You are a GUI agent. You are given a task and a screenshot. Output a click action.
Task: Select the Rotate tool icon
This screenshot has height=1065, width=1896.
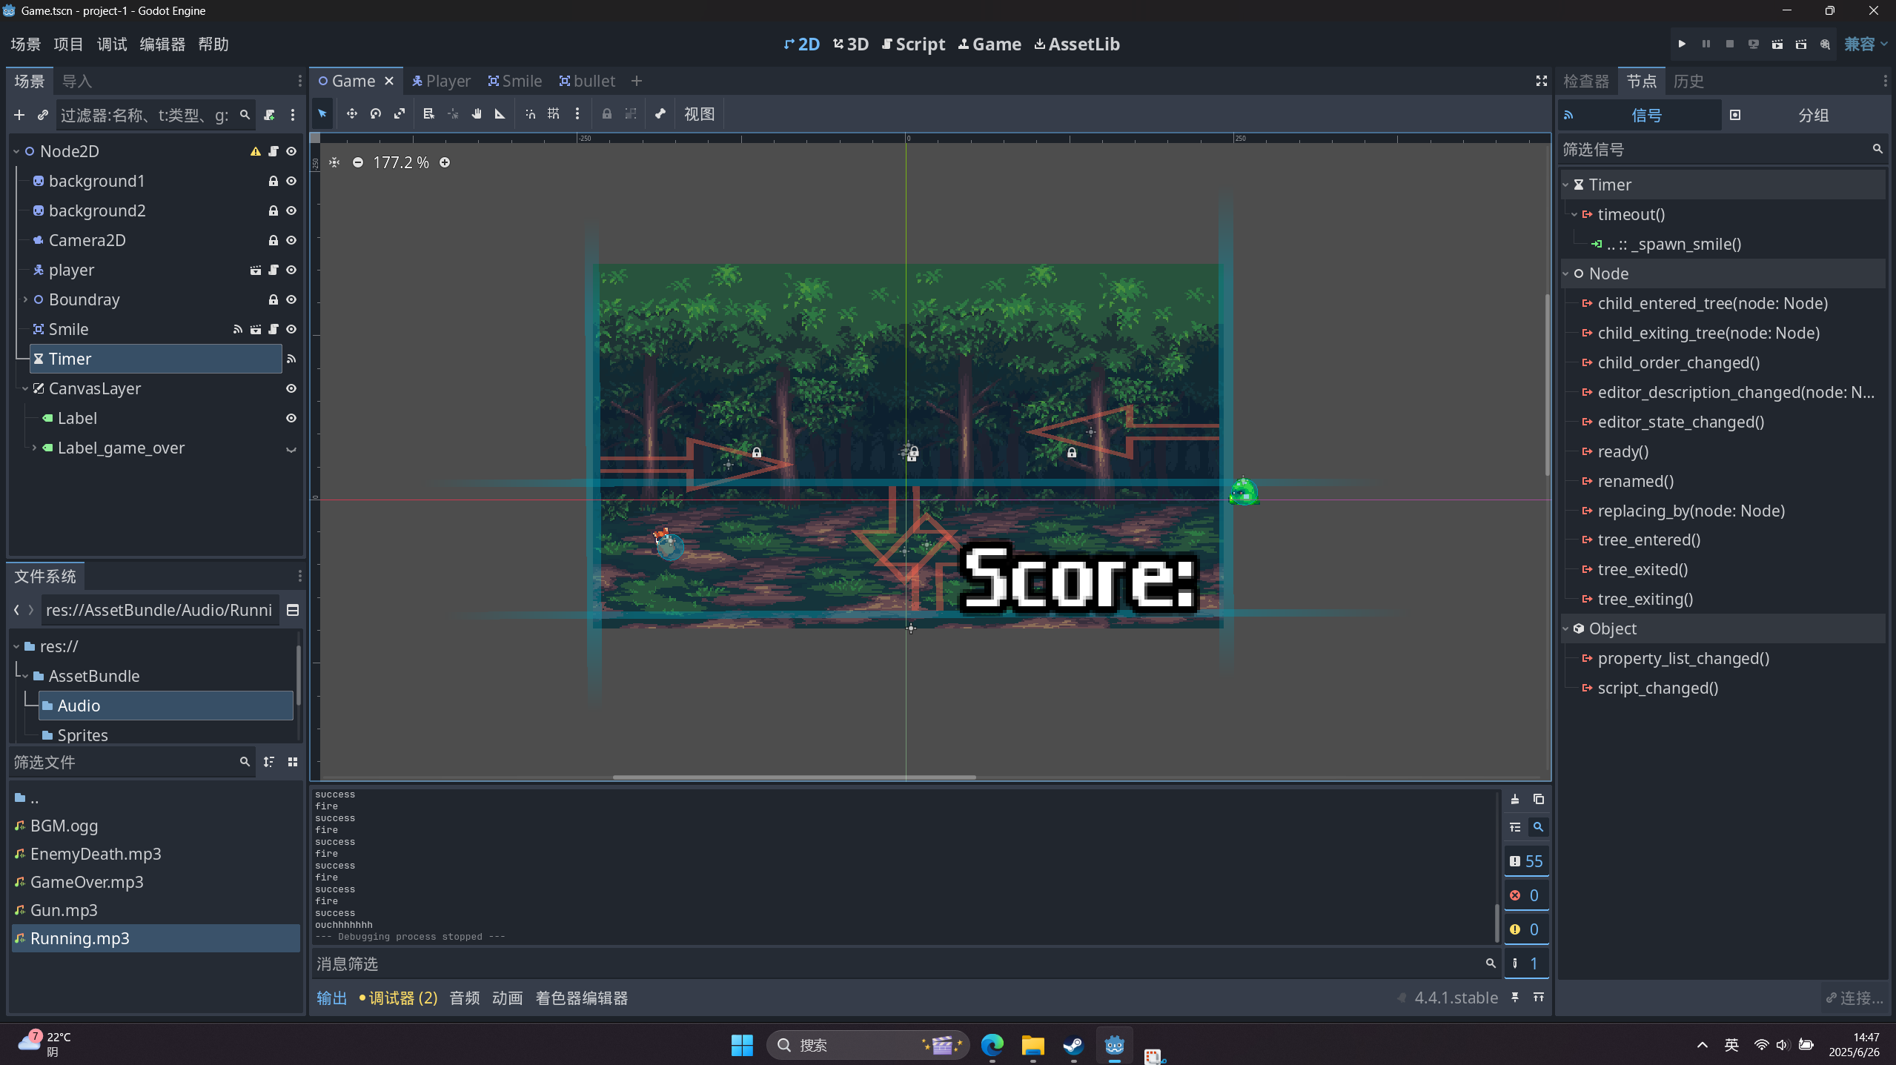376,114
